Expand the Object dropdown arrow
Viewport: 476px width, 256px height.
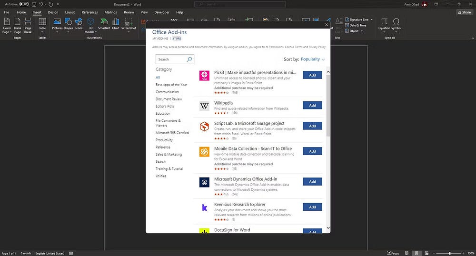(362, 31)
